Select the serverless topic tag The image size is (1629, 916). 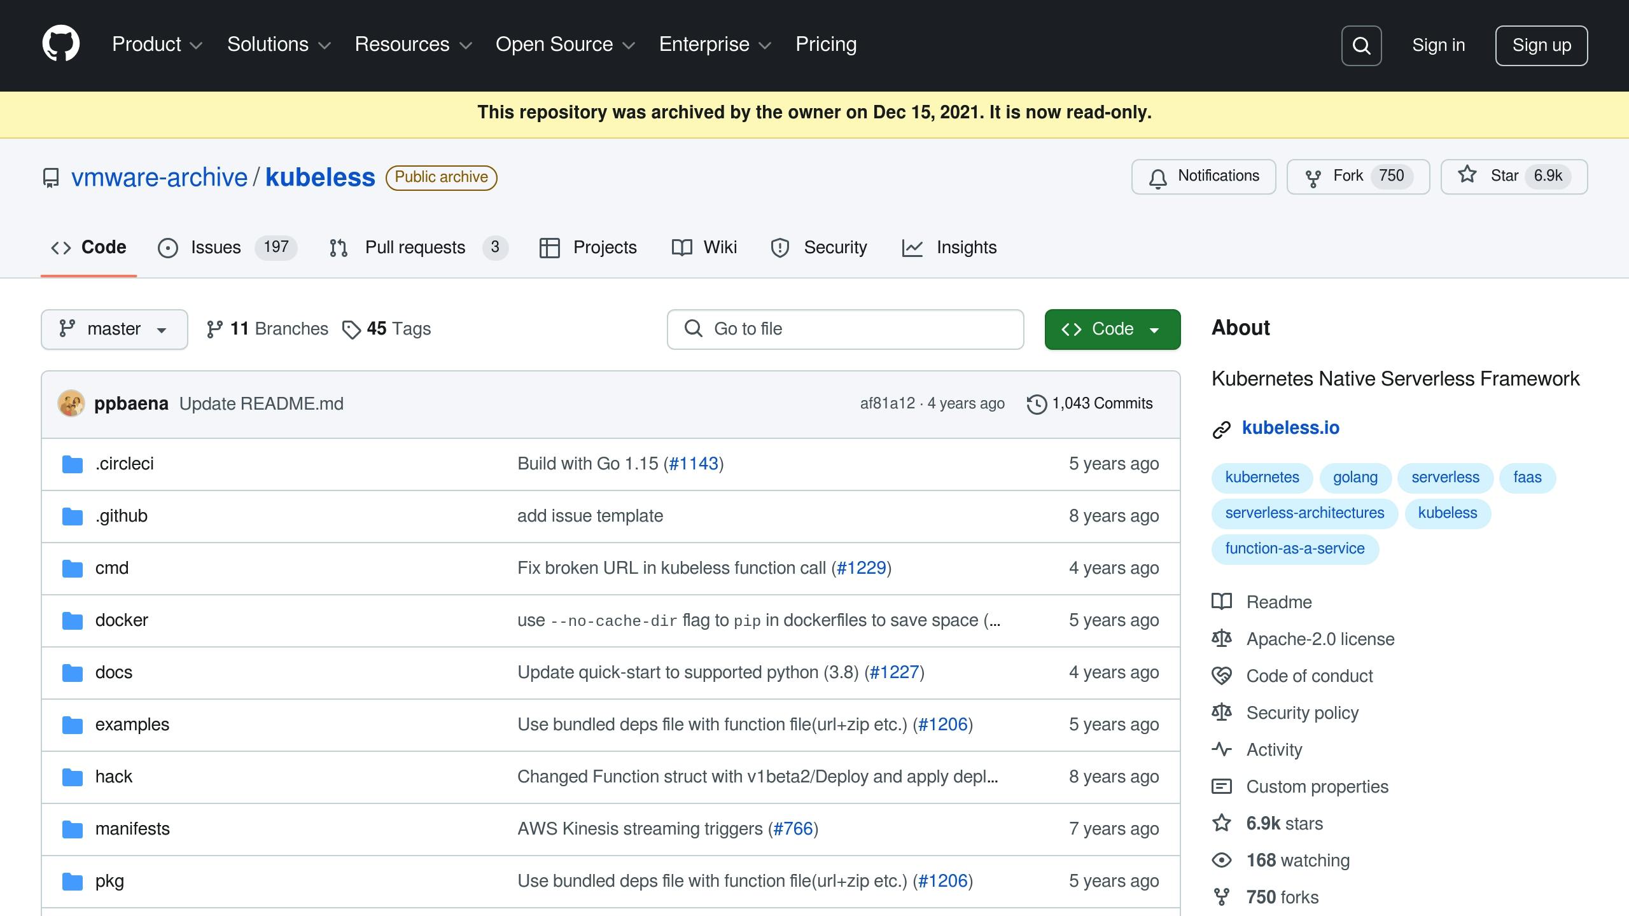(1445, 478)
